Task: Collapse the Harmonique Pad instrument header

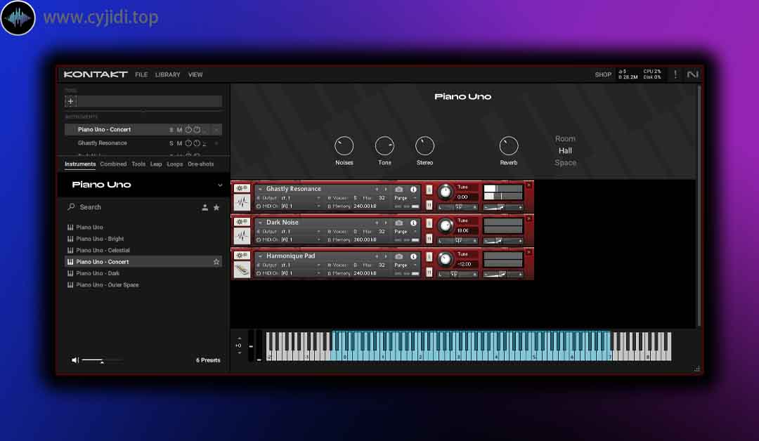Action: [261, 256]
